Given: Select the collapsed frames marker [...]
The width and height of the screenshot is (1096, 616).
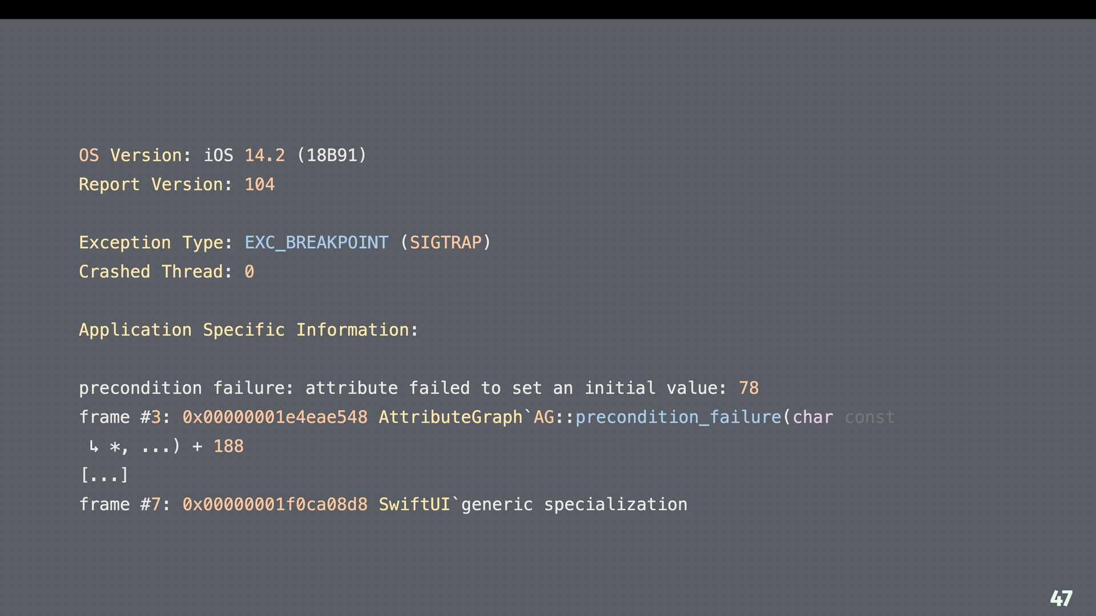Looking at the screenshot, I should (104, 475).
